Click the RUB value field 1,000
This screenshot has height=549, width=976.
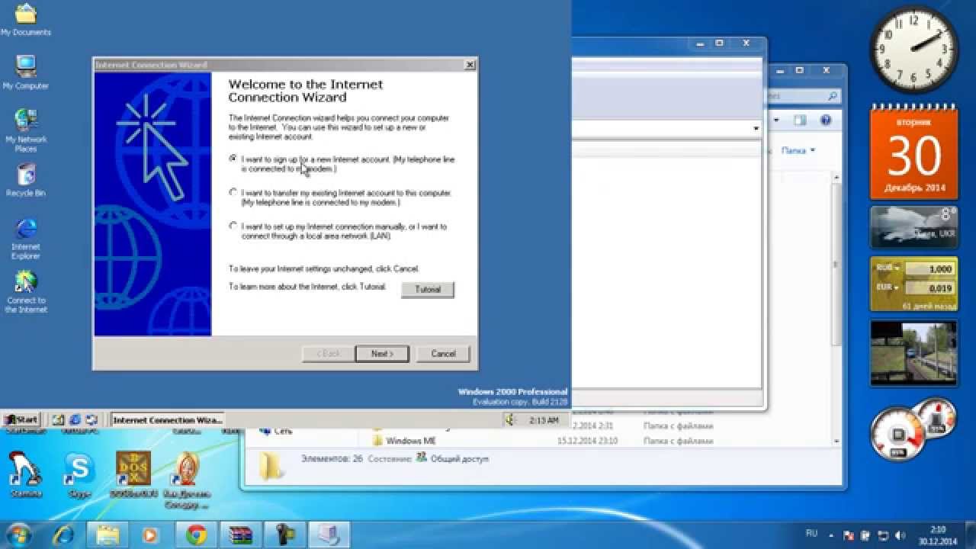(x=929, y=269)
